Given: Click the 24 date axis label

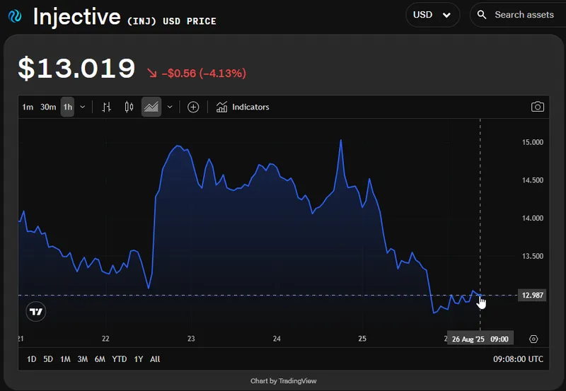Looking at the screenshot, I should pyautogui.click(x=277, y=339).
